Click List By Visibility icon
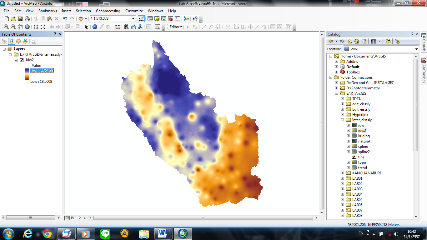This screenshot has height=240, width=427. [18, 41]
